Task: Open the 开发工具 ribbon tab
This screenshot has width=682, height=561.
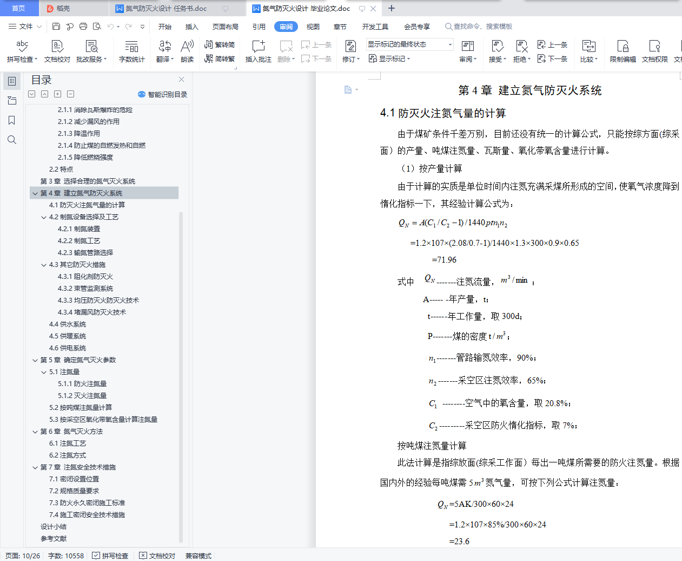Action: (x=375, y=27)
